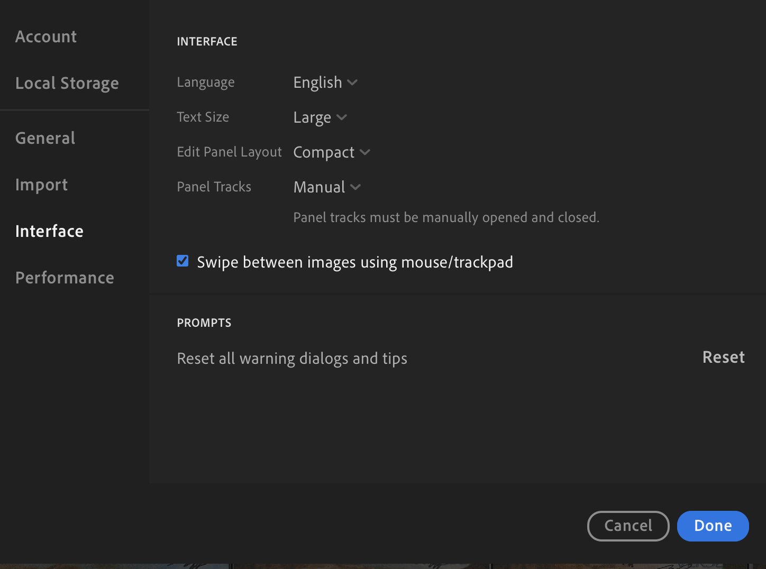Select Large in the Text Size field
The height and width of the screenshot is (569, 766).
click(312, 117)
